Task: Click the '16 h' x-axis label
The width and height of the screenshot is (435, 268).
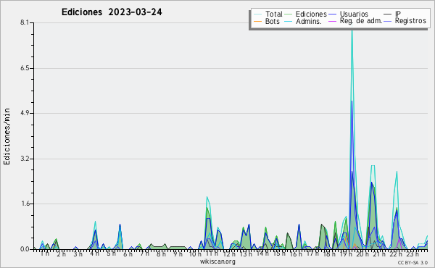Action: [296, 254]
